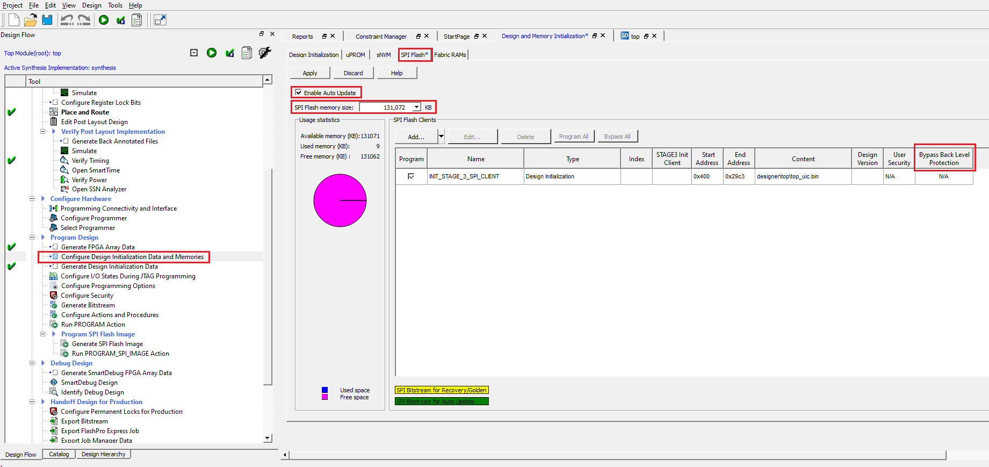Switch to the sNVM tab
Screen dimensions: 989x467
click(384, 55)
